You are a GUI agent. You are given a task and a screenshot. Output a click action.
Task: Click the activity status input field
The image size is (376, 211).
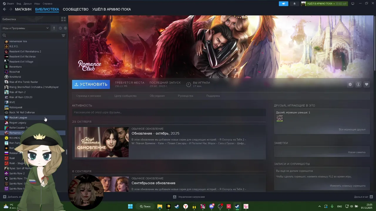pos(169,112)
